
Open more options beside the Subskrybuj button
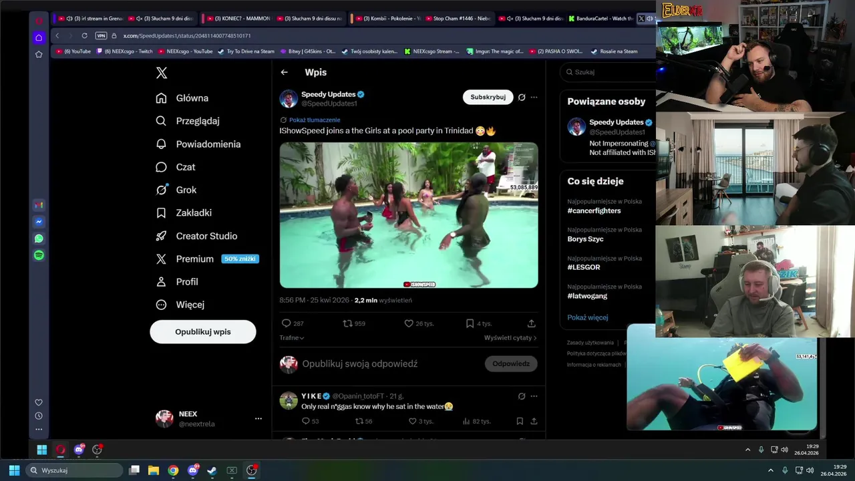pos(534,98)
